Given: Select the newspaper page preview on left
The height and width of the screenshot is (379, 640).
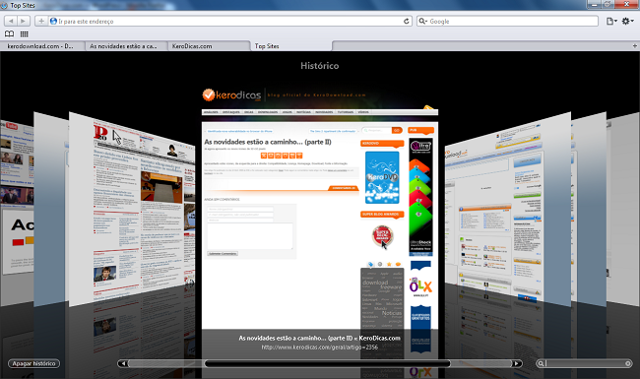Looking at the screenshot, I should (132, 210).
